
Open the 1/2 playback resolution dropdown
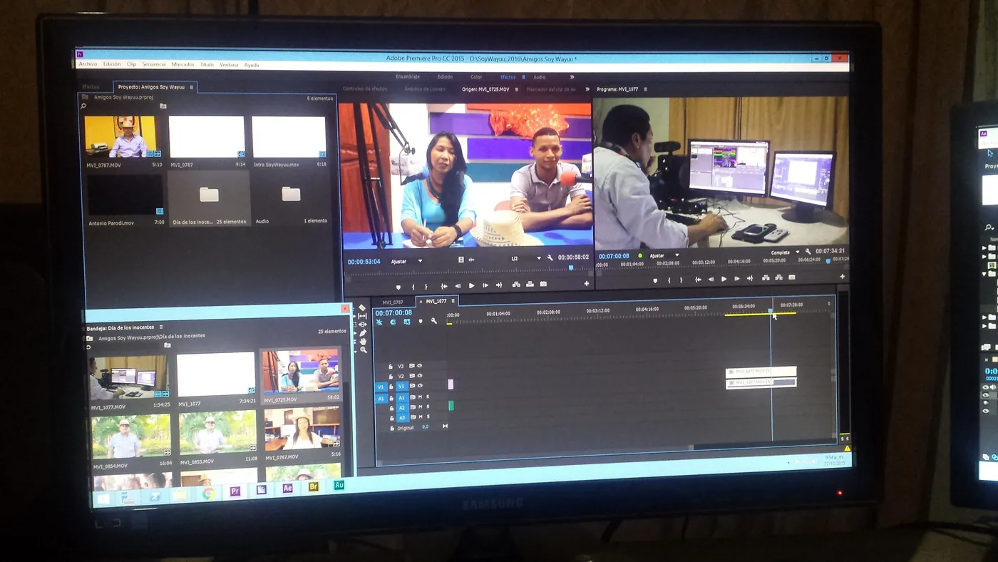click(526, 258)
